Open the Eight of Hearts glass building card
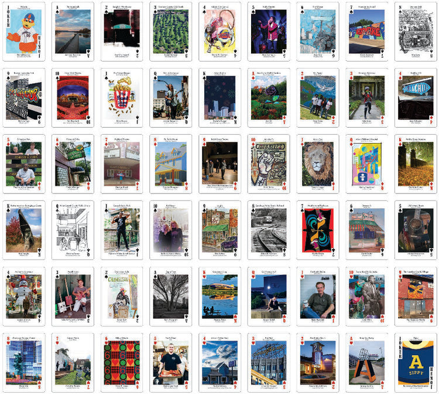Screen dimensions: 439x395 point(24,363)
